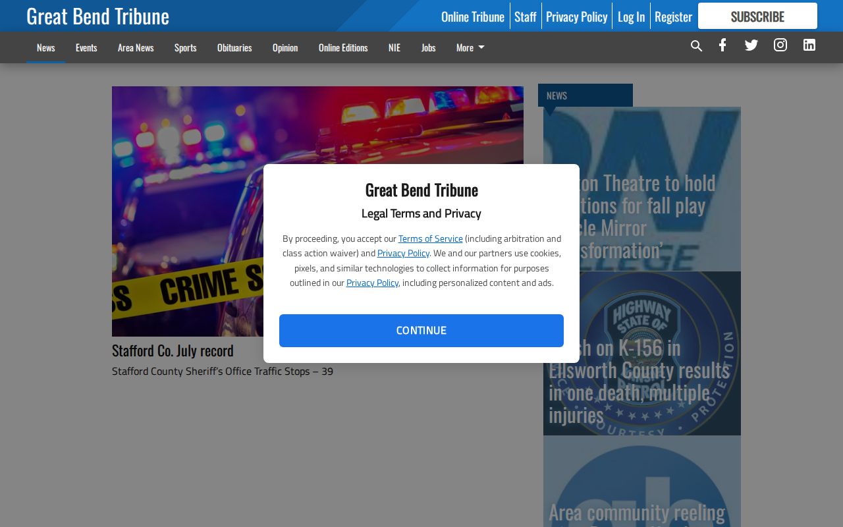Open the LinkedIn profile icon
Viewport: 843px width, 527px height.
(809, 45)
